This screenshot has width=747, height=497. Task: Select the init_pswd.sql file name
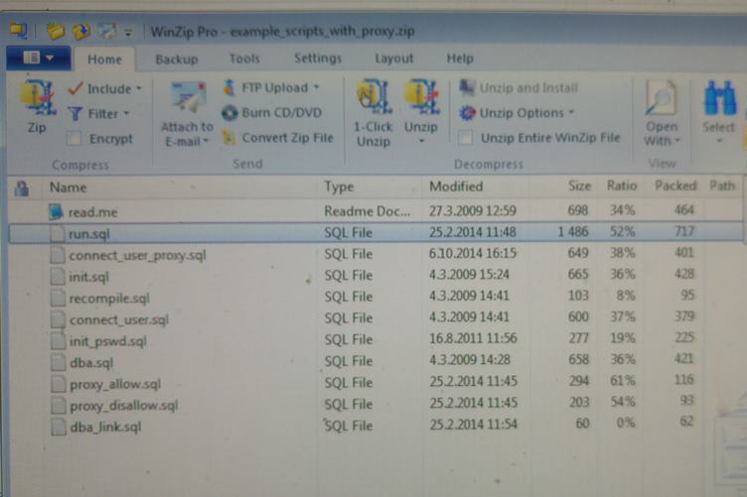108,341
